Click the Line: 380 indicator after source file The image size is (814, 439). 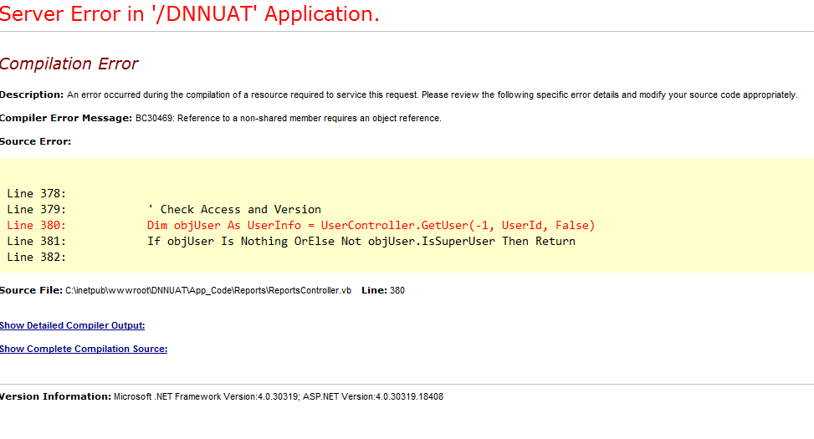pyautogui.click(x=383, y=291)
